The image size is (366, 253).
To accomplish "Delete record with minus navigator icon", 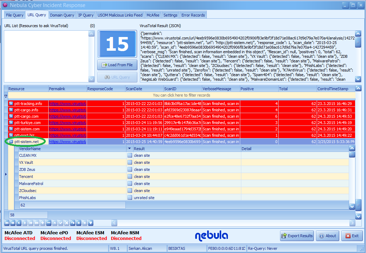I will point(49,223).
